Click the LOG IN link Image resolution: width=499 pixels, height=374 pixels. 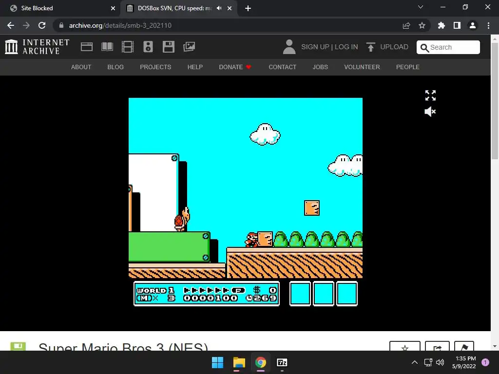pos(346,47)
